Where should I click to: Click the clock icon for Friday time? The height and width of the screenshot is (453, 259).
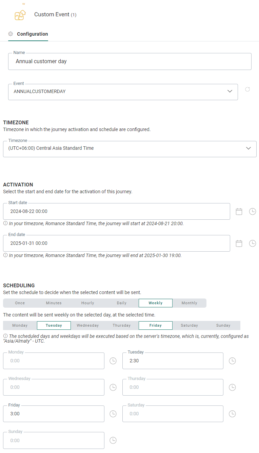tap(113, 414)
